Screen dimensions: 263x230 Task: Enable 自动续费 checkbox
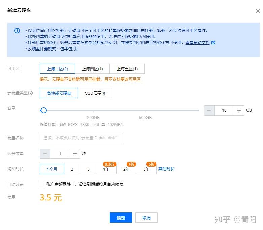pos(42,184)
